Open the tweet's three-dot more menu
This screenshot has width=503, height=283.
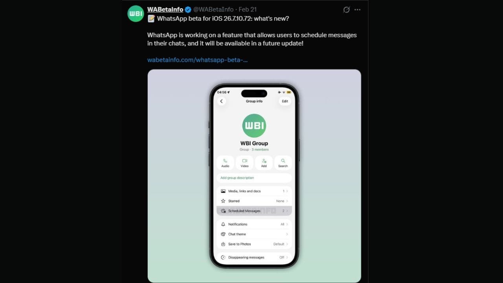pyautogui.click(x=357, y=10)
